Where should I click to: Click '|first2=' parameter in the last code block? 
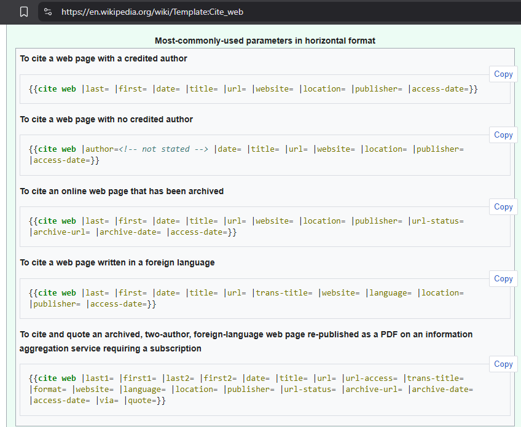(x=218, y=378)
